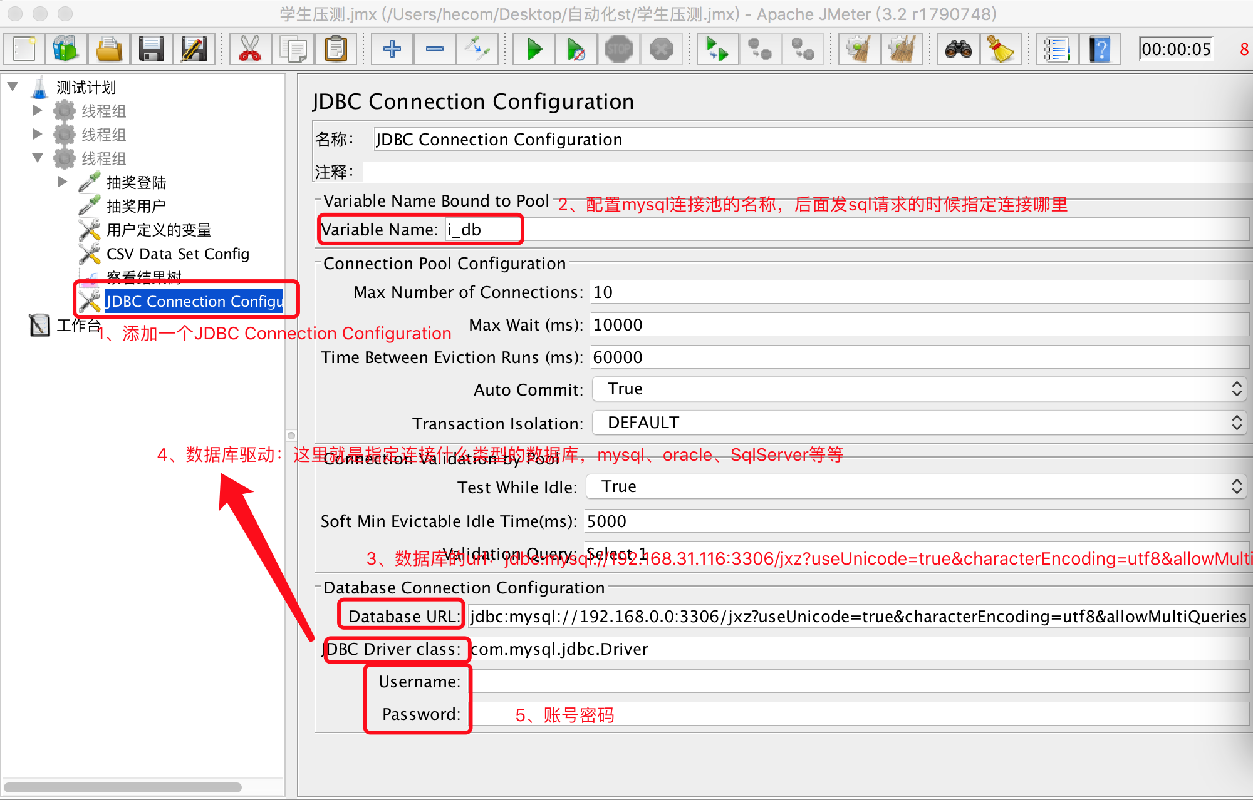This screenshot has width=1253, height=800.
Task: Click the 名称 name input field
Action: coord(812,139)
